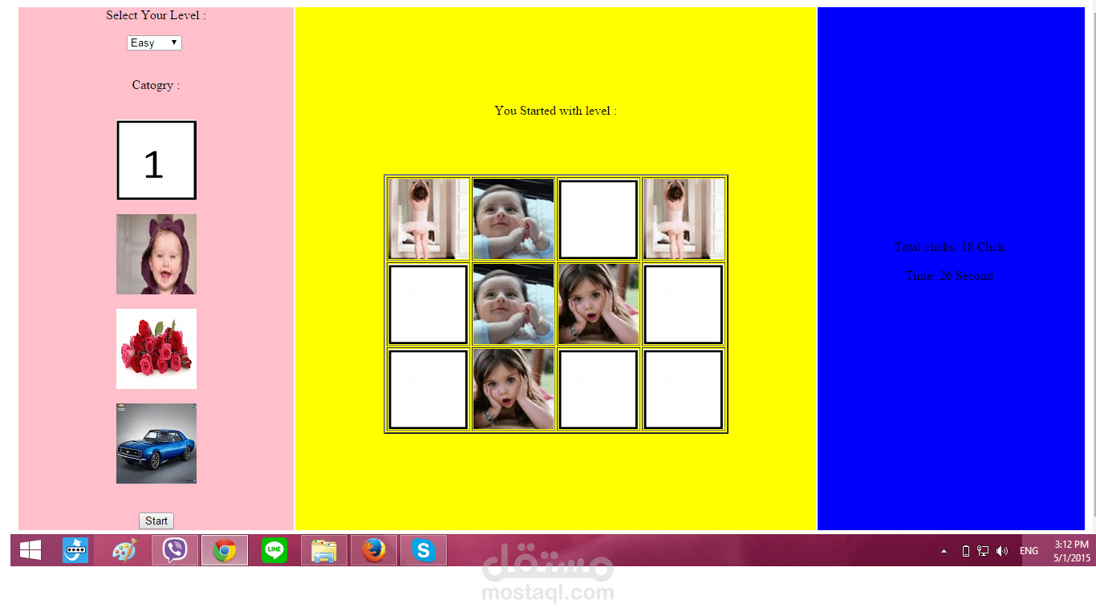Click the 'Select Your Level :' label
Viewport: 1096px width, 616px height.
(156, 15)
